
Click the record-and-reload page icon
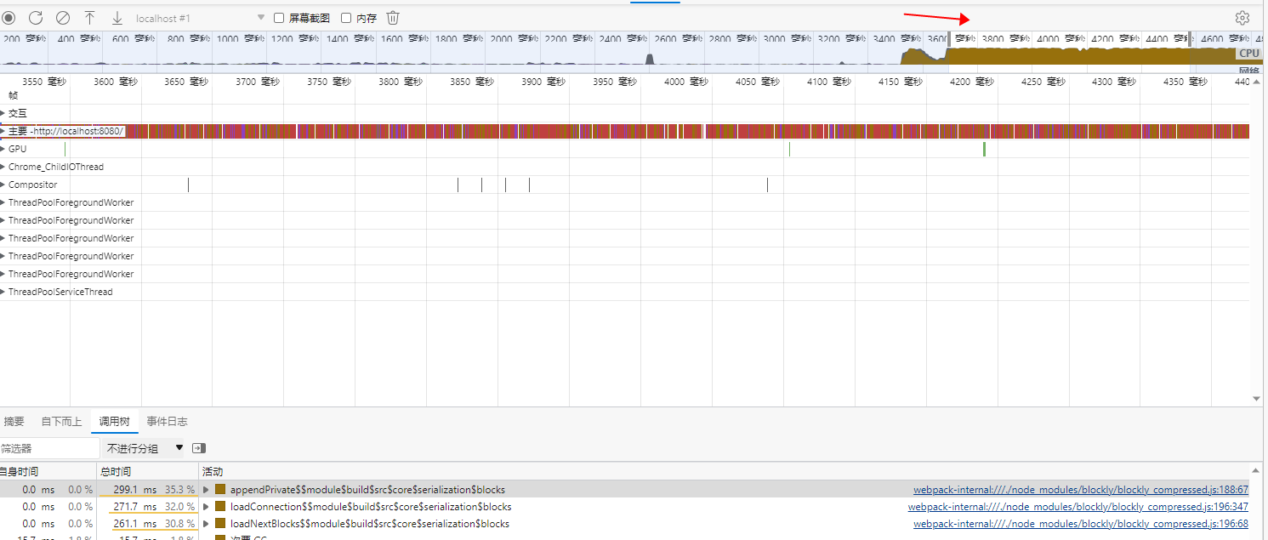coord(35,17)
